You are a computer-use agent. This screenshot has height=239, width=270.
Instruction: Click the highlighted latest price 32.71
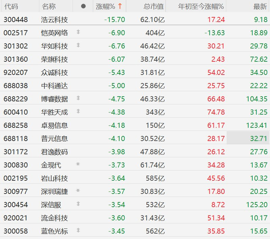click(x=259, y=139)
